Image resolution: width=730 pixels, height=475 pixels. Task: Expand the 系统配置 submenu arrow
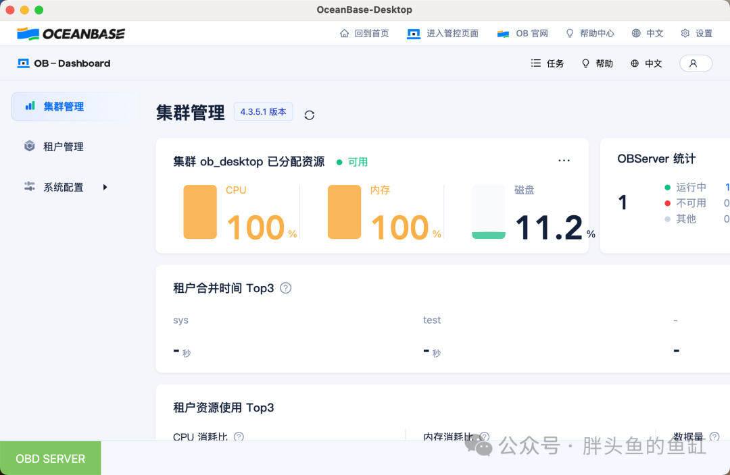pyautogui.click(x=105, y=188)
